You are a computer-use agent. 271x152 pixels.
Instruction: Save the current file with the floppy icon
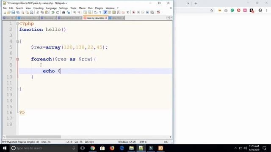(13, 12)
